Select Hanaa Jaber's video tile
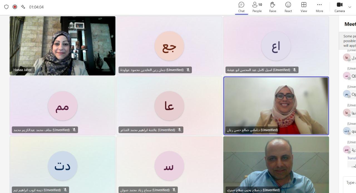The image size is (356, 193). click(63, 46)
